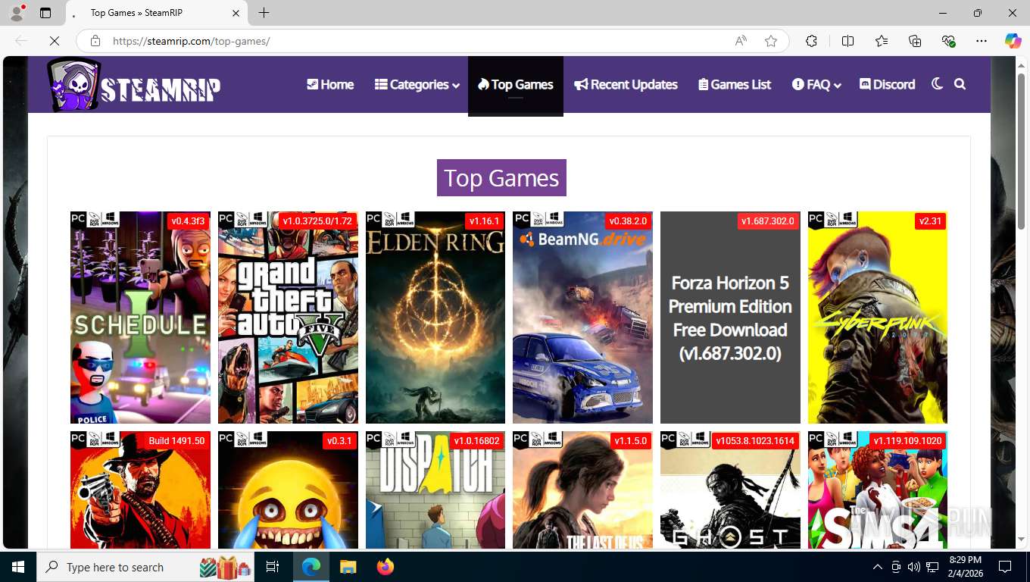The image size is (1030, 582).
Task: Click the v1.0.16802 version badge
Action: point(476,441)
